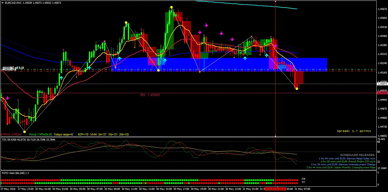Click the SCHEDULED RELEASES header
This screenshot has width=388, height=192.
[x=358, y=155]
